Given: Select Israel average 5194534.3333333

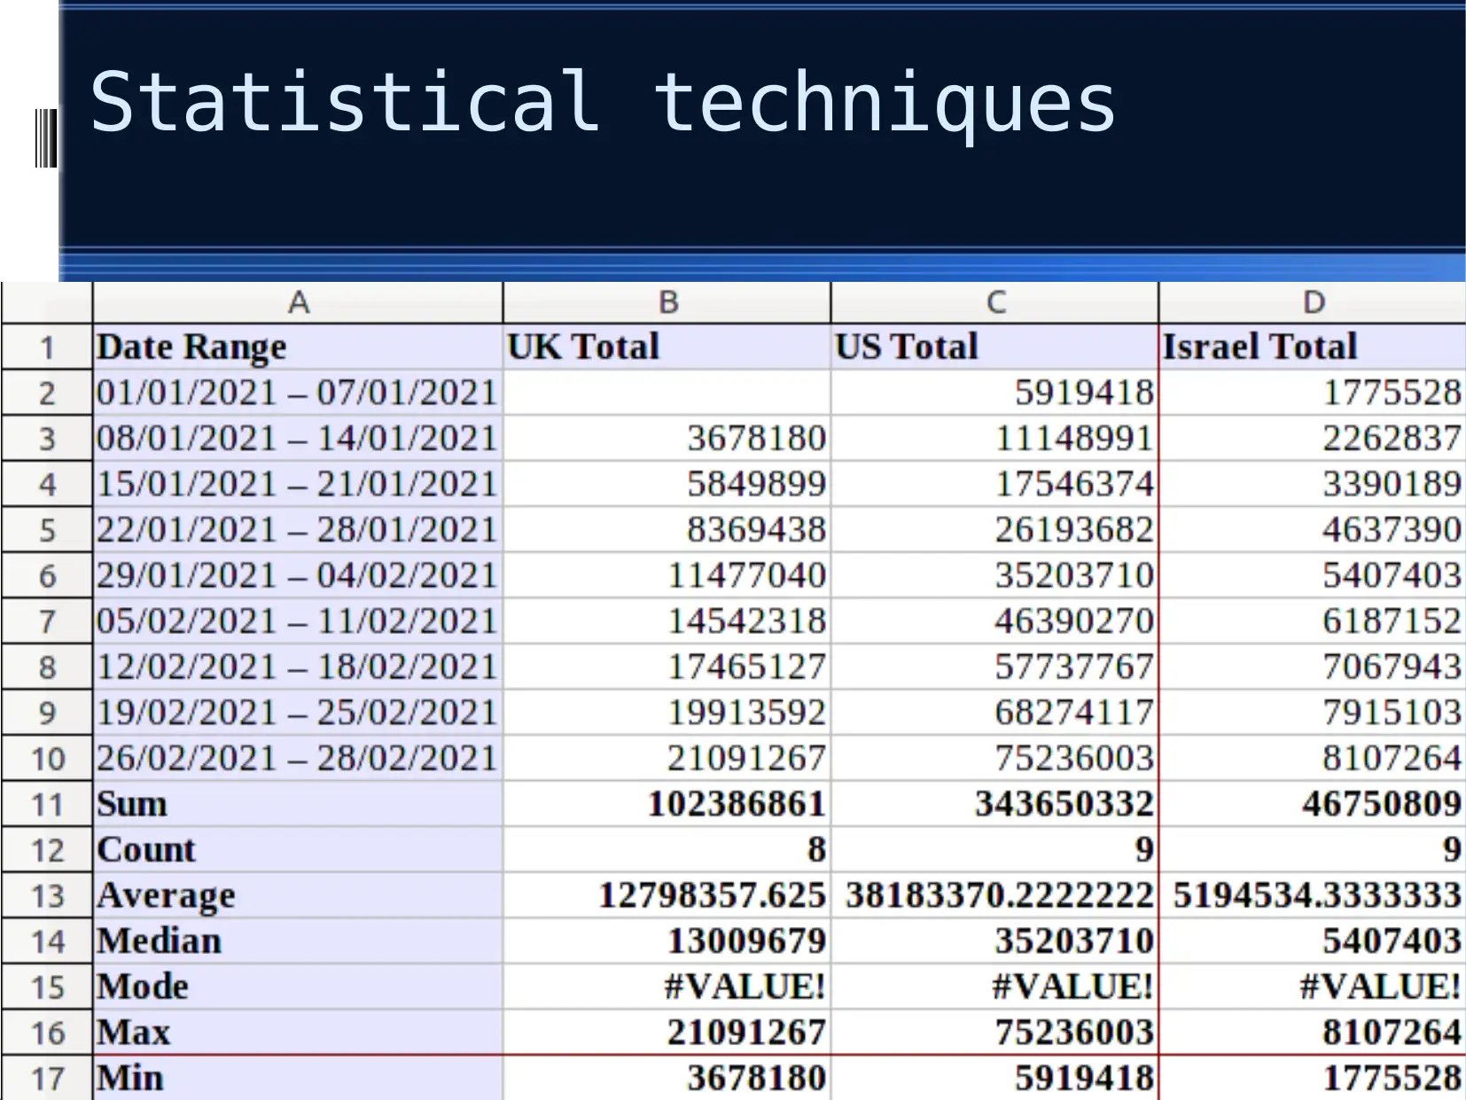Looking at the screenshot, I should tap(1312, 896).
